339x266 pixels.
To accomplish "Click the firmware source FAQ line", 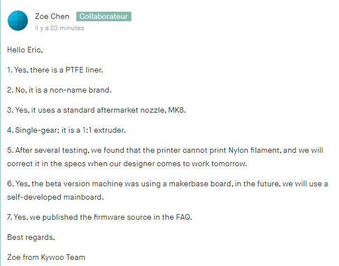I will tap(100, 217).
